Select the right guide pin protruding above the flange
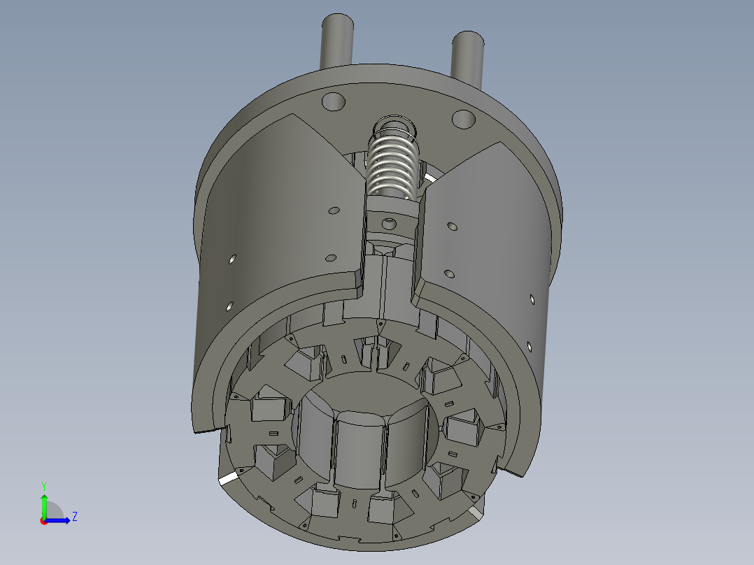This screenshot has width=754, height=565. click(468, 59)
